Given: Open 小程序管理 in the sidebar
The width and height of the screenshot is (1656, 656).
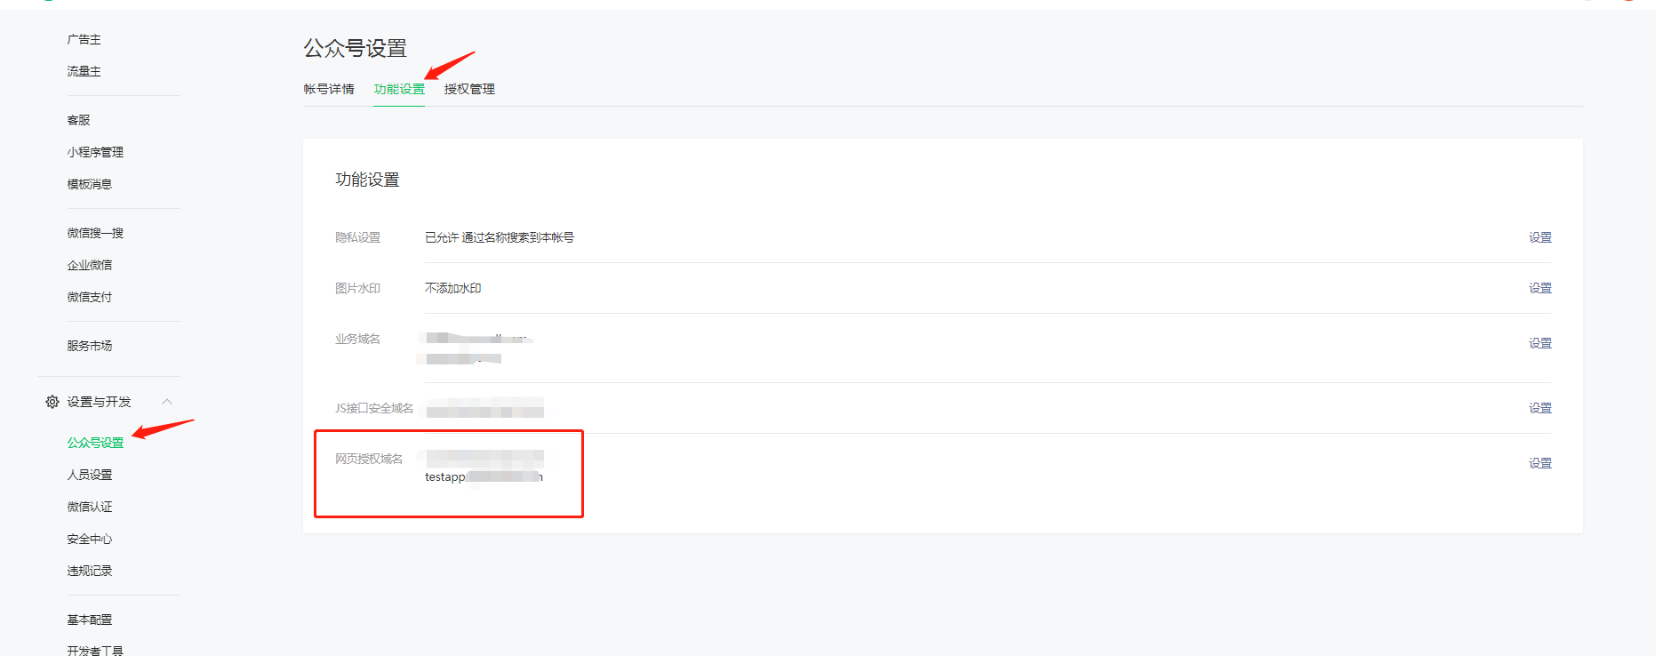Looking at the screenshot, I should click(95, 152).
